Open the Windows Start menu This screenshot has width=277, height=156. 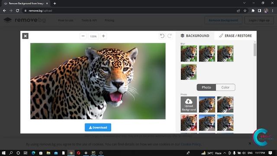click(x=3, y=153)
